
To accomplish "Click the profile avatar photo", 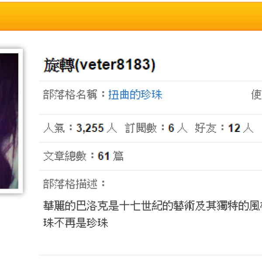I will [x=9, y=121].
